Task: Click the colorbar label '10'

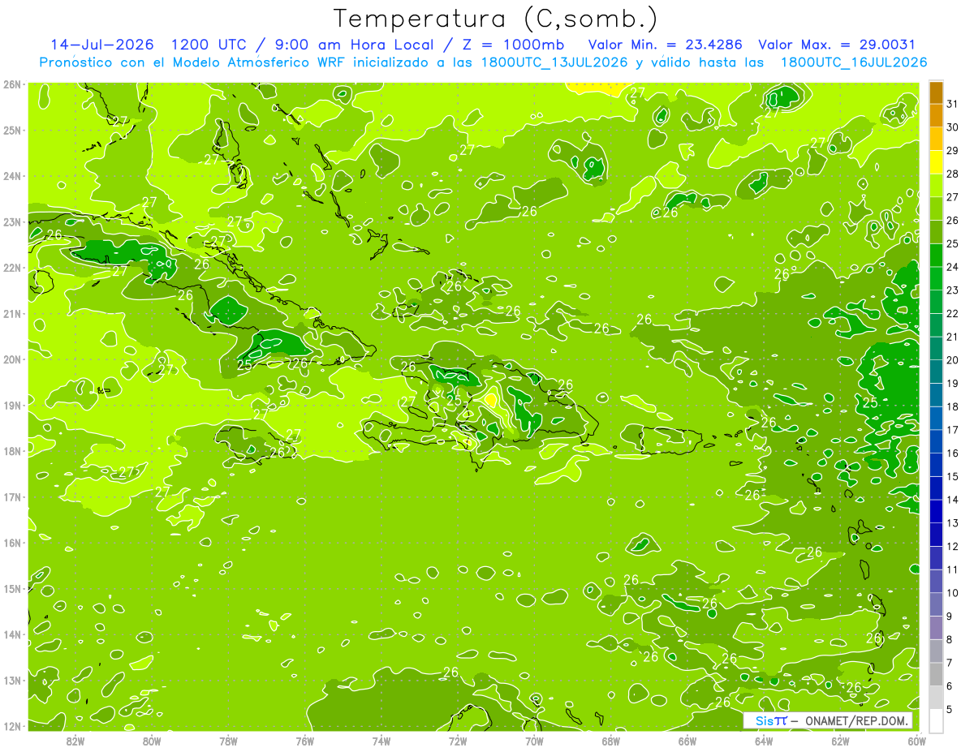Action: 953,593
